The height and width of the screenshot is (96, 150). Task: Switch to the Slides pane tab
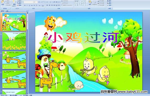pyautogui.click(x=2, y=11)
